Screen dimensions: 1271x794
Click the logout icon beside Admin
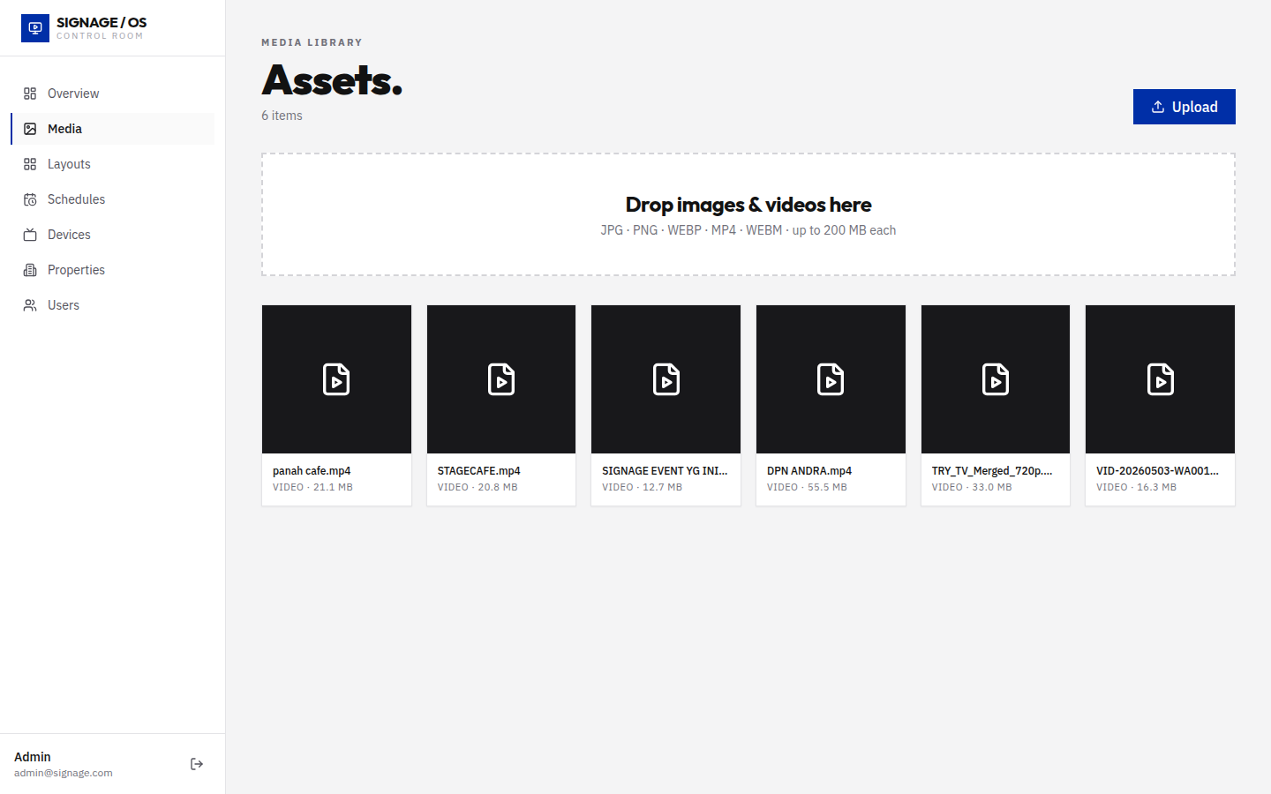pyautogui.click(x=197, y=764)
